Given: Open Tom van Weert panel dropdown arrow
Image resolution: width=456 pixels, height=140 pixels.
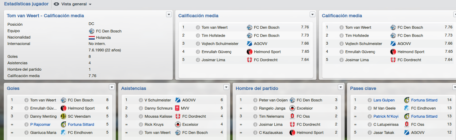Looking at the screenshot, I should (x=169, y=14).
